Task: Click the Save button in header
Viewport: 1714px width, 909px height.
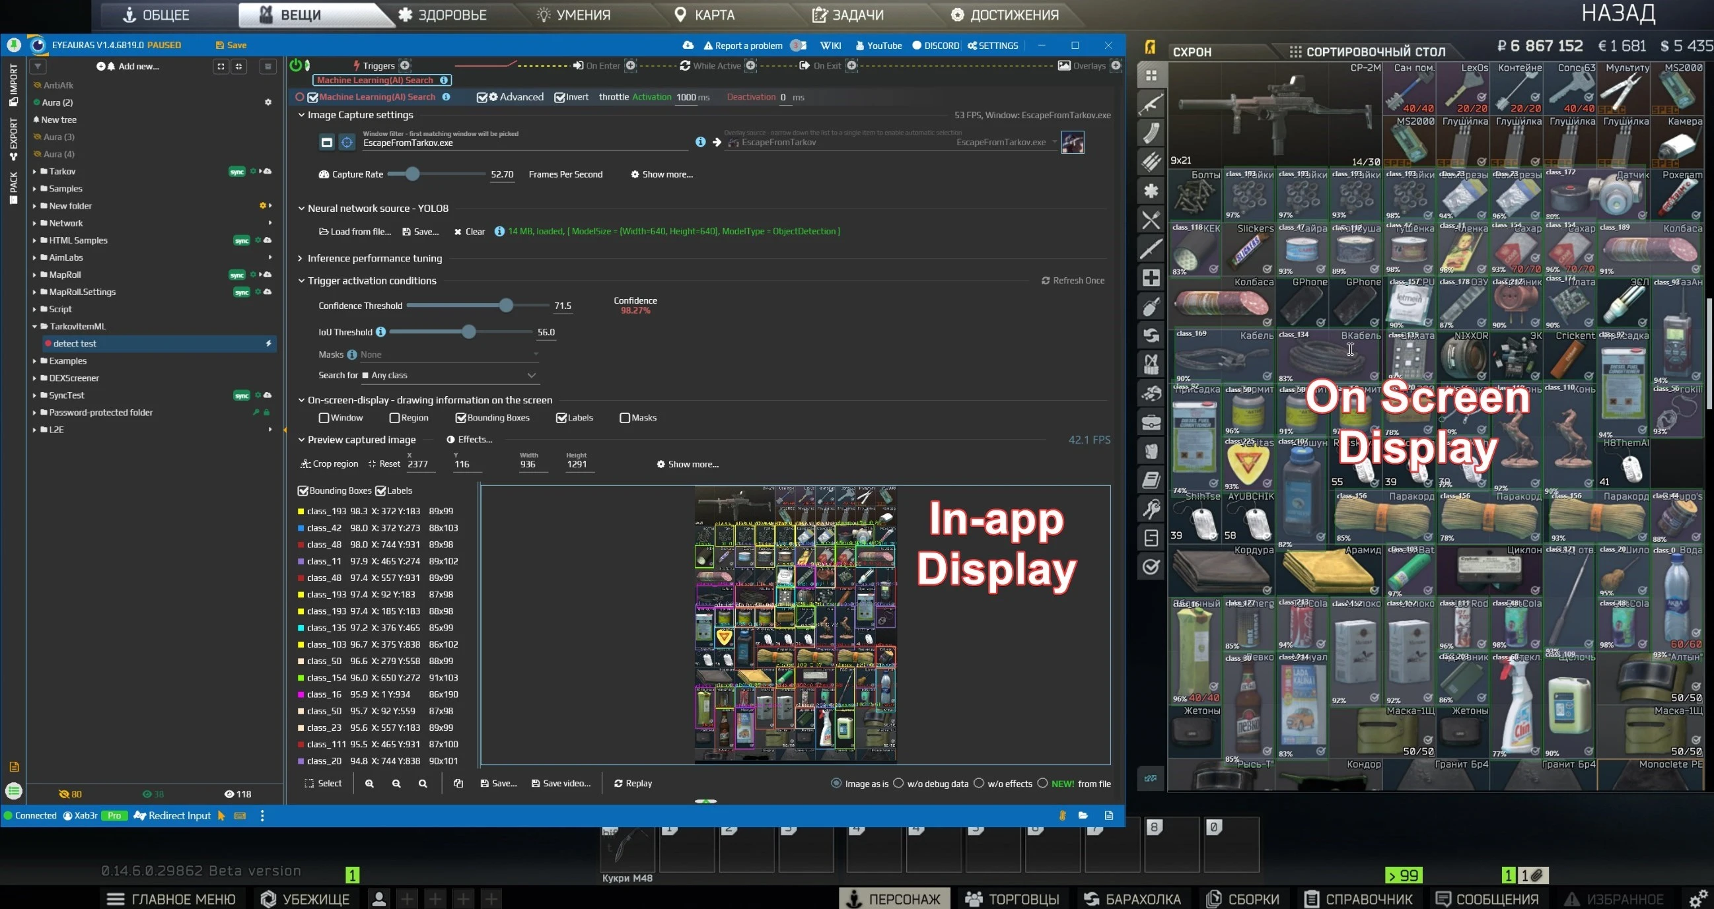Action: 231,45
